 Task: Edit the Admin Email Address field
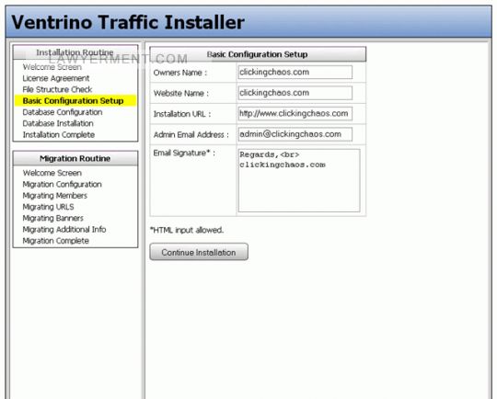295,134
